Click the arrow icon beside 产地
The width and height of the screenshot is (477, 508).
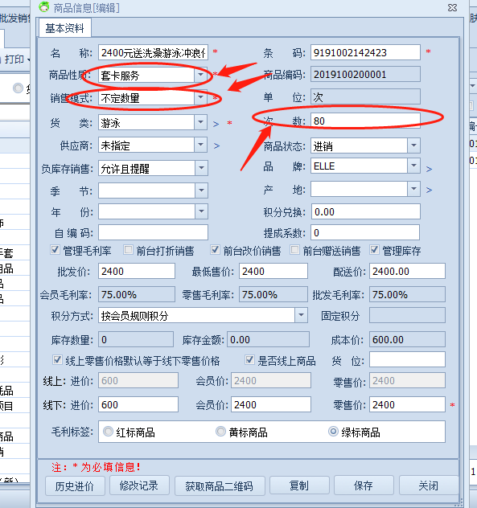429,190
